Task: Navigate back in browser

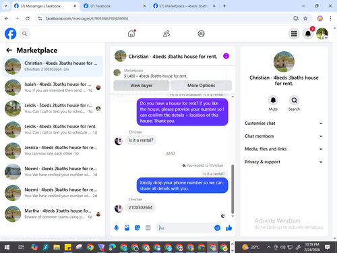Action: point(7,18)
